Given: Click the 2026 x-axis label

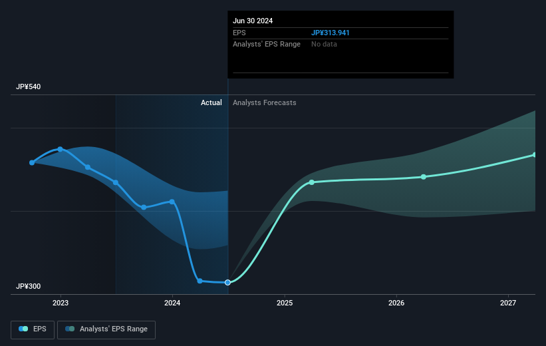Looking at the screenshot, I should click(396, 303).
